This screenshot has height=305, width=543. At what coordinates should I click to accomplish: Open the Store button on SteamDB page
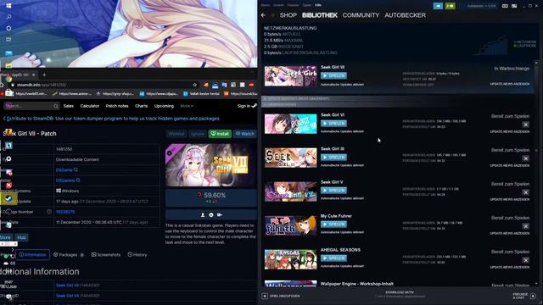click(x=6, y=237)
